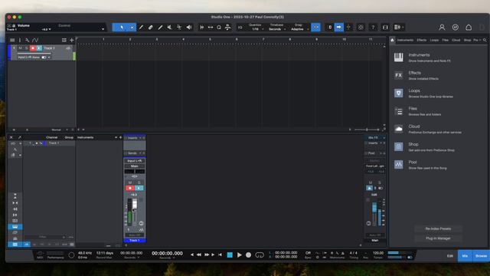490x276 pixels.
Task: Select the Bend tool
Action: pyautogui.click(x=179, y=28)
